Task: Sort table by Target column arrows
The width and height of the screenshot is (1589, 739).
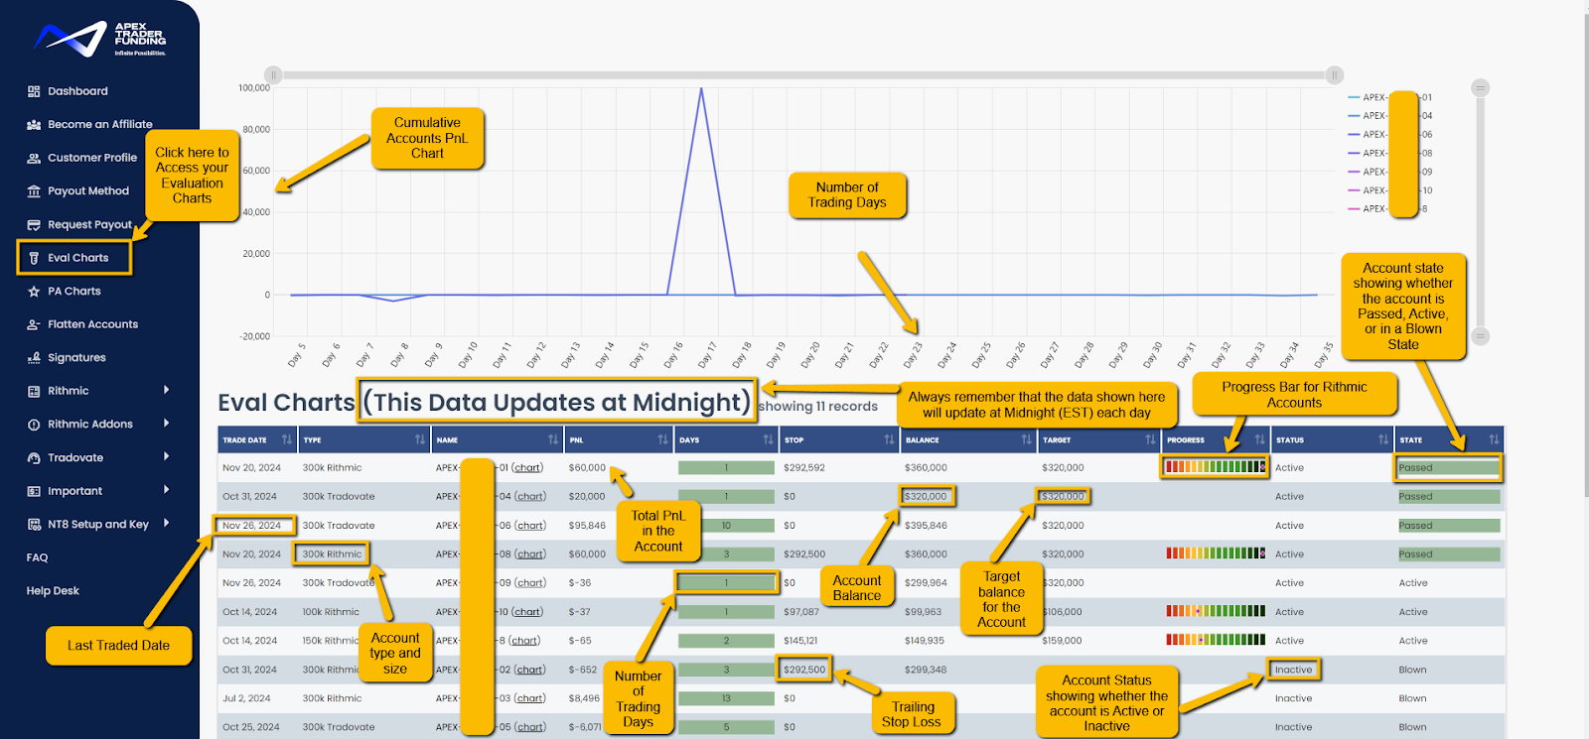Action: click(1150, 439)
